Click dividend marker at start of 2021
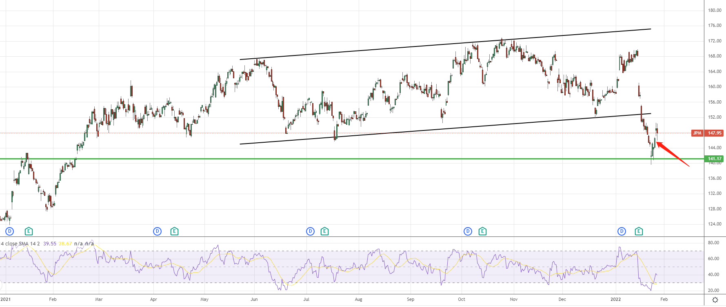Viewport: 726px width, 307px height. coord(10,231)
